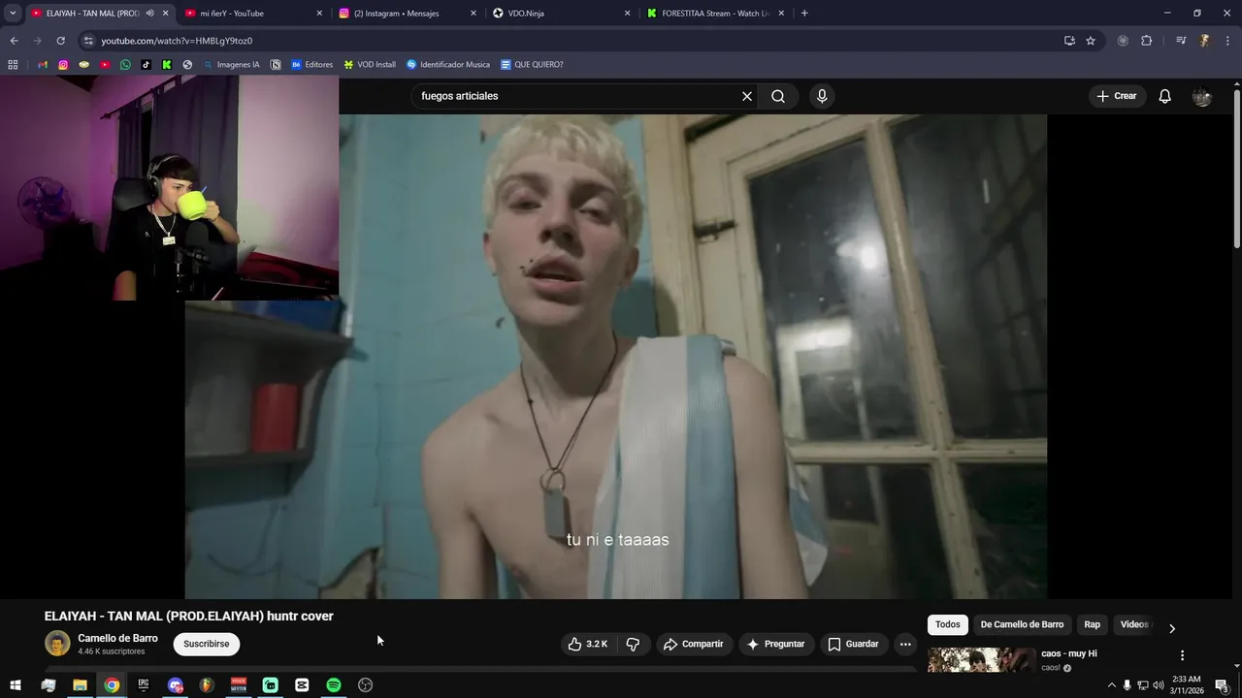
Task: Select the 'Todos' filter chip
Action: tap(948, 624)
